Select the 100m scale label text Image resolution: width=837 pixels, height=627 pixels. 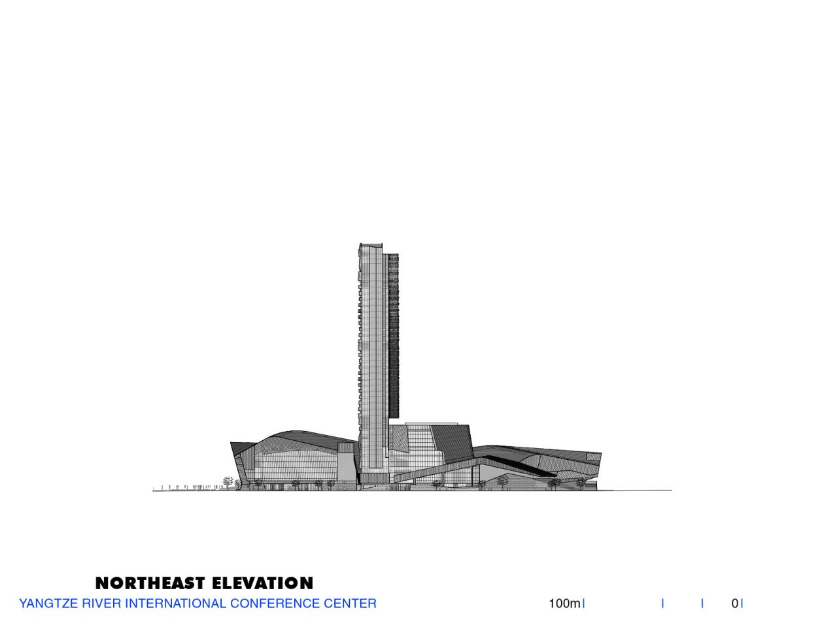point(564,603)
